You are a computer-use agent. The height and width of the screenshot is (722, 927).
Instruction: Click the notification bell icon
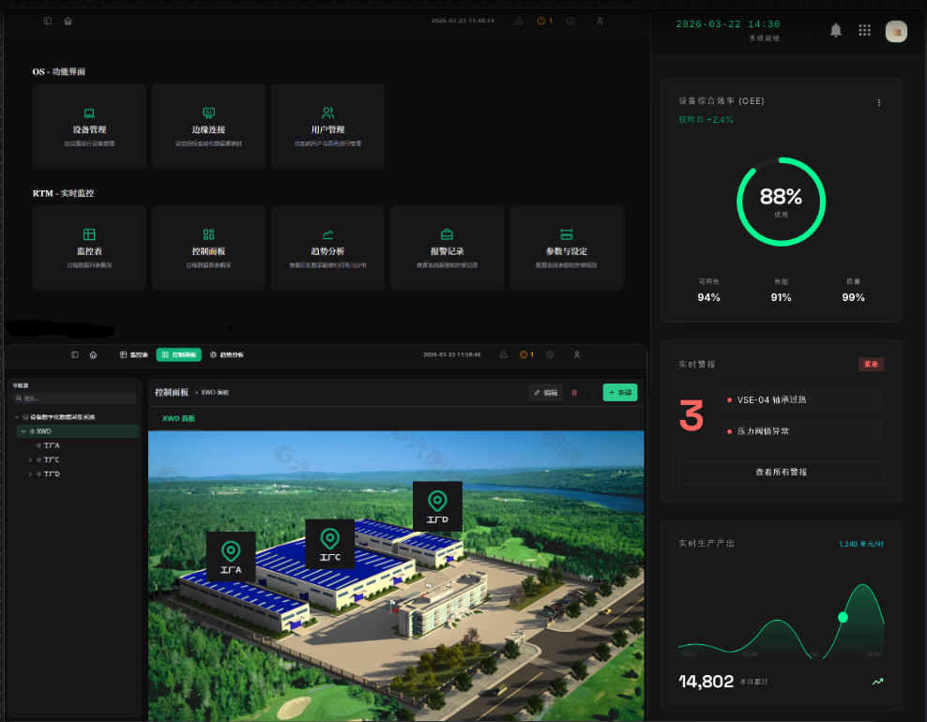tap(835, 31)
